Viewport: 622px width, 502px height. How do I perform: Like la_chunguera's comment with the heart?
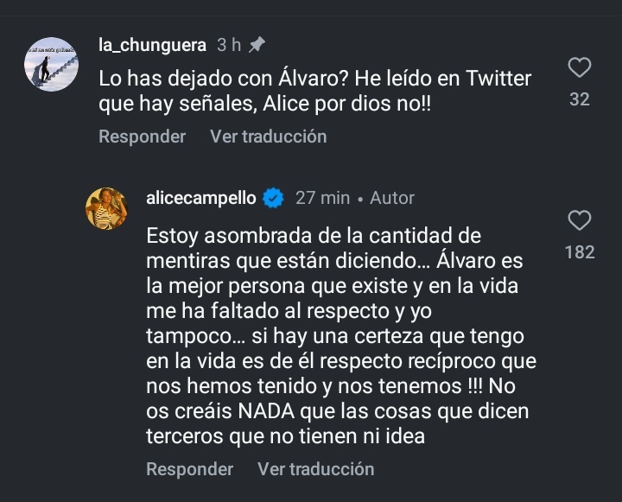(x=580, y=67)
